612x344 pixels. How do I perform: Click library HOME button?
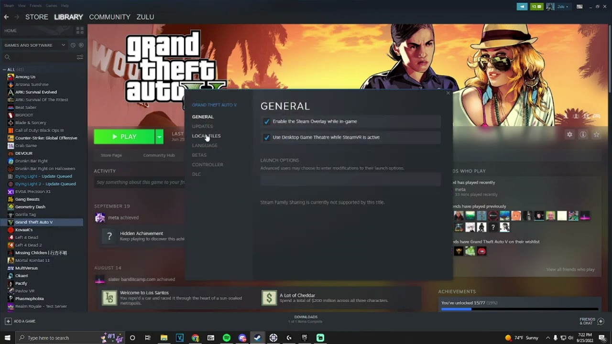(x=11, y=31)
